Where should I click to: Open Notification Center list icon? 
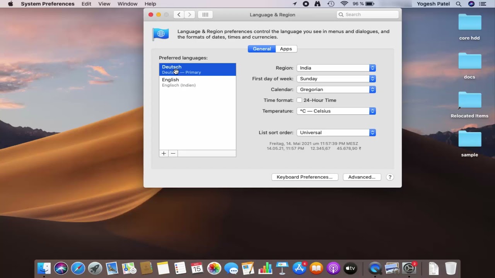pyautogui.click(x=482, y=4)
